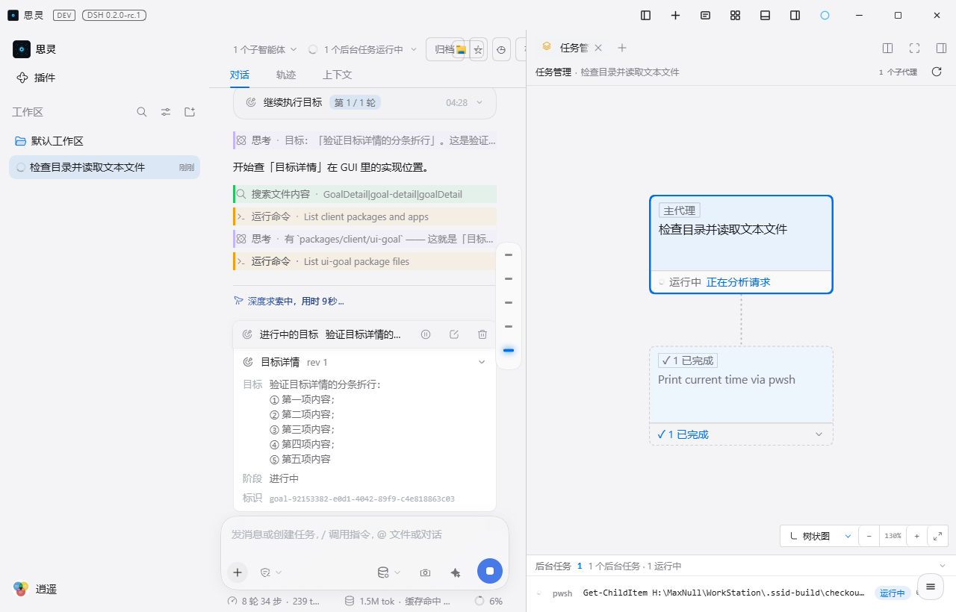Toggle the bottom panel layout icon
This screenshot has height=612, width=956.
(766, 15)
